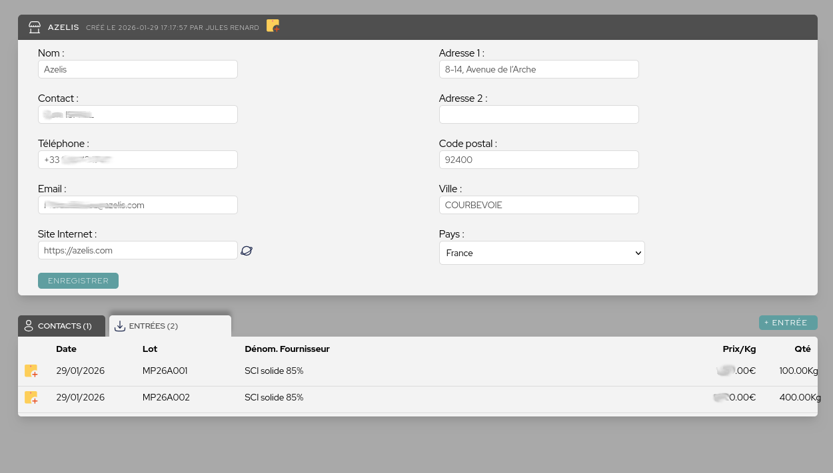Click note icon on lot MP26A001 row
Screen dimensions: 833x473
point(31,371)
